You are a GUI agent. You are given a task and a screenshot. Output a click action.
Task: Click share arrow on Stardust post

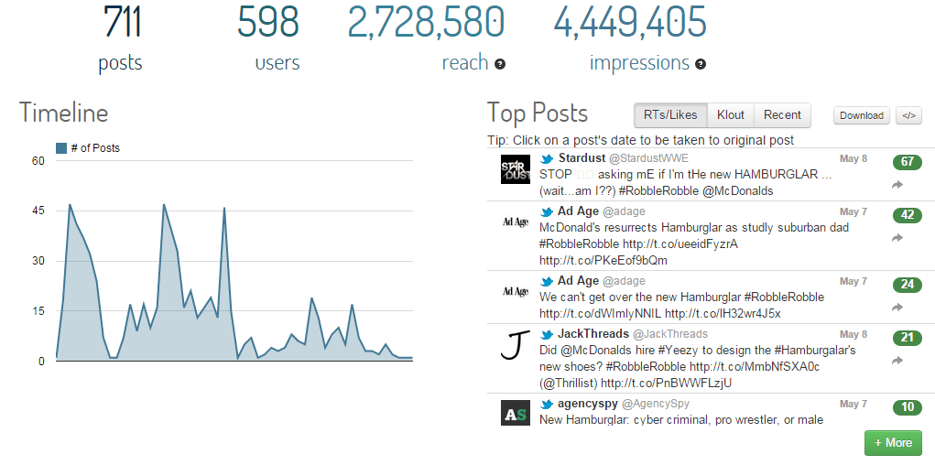click(x=897, y=185)
